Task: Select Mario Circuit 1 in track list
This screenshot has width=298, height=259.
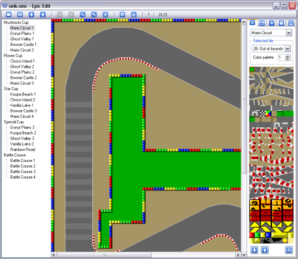Action: tap(22, 28)
